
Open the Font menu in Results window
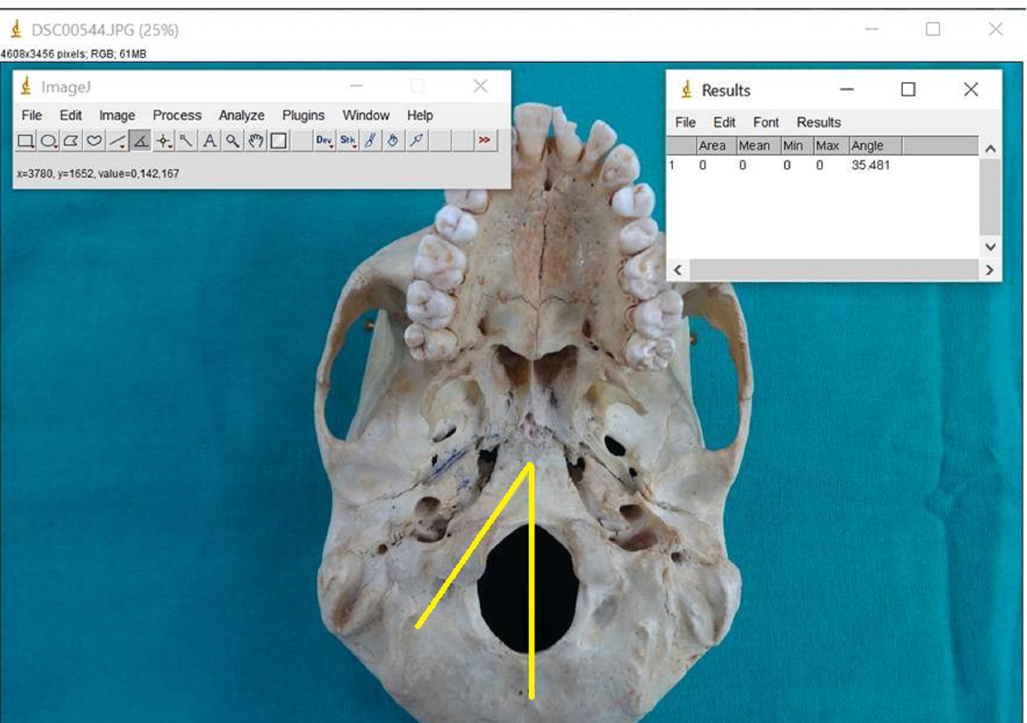(x=765, y=123)
